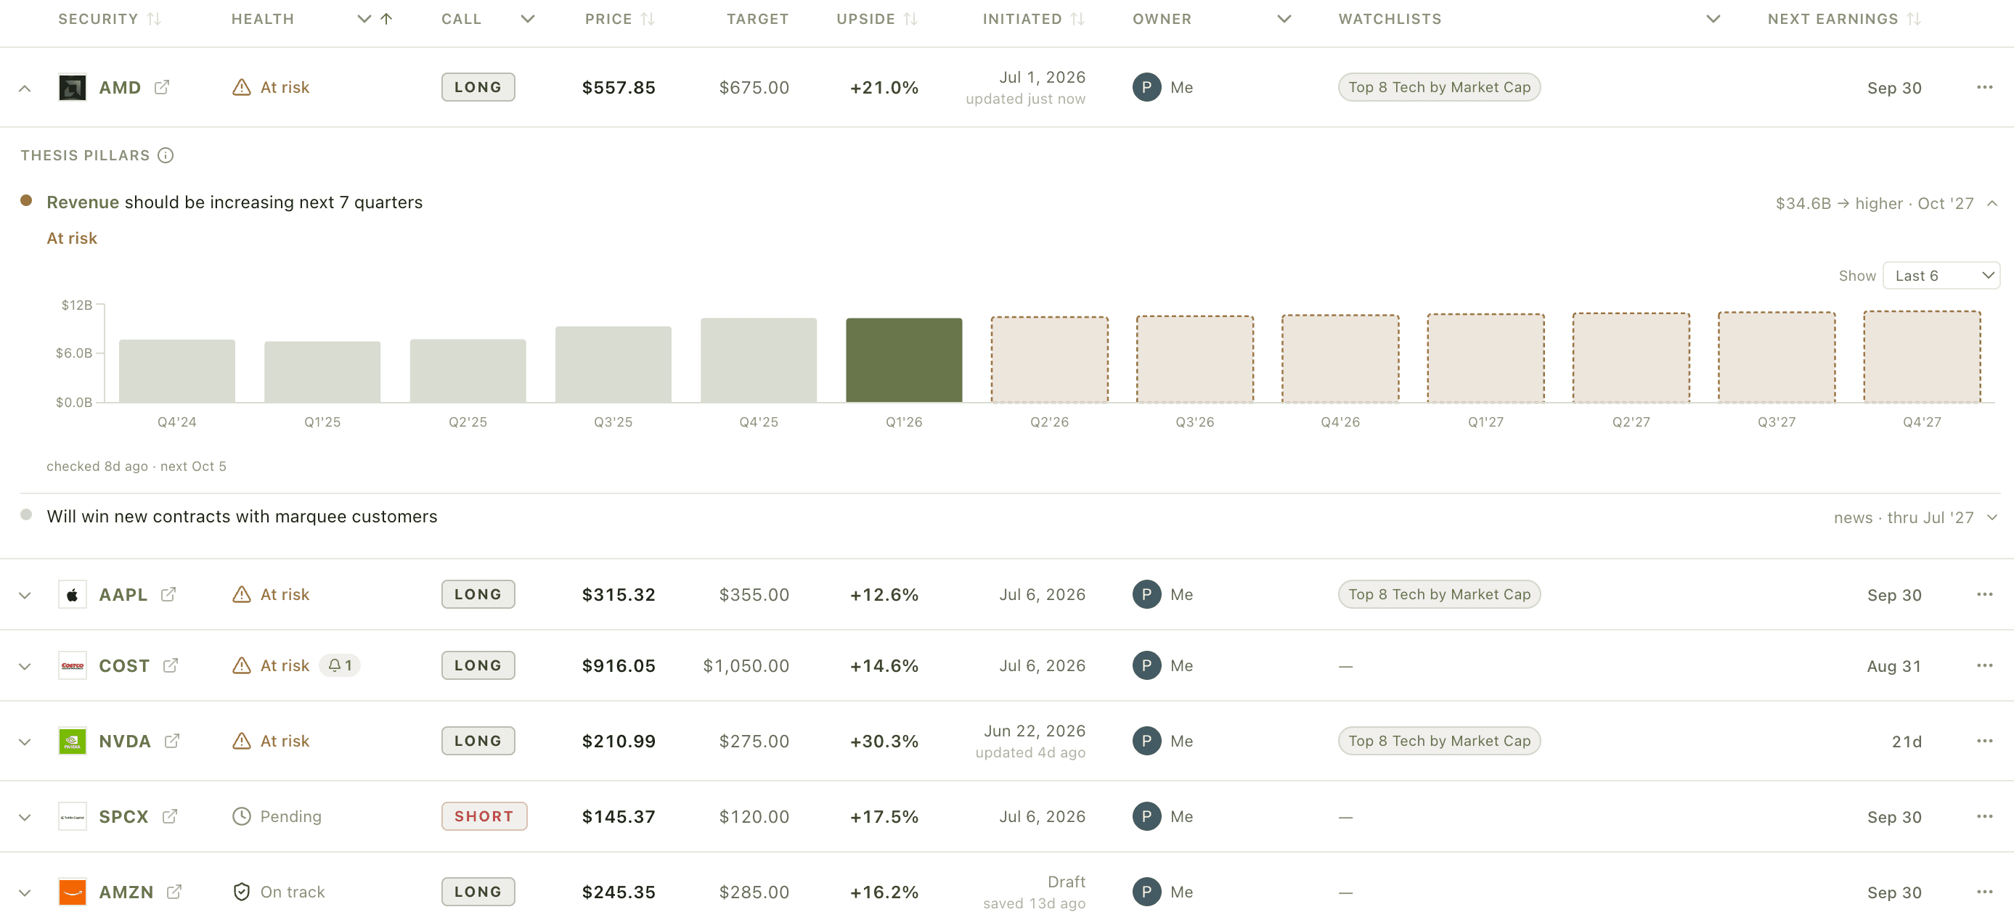The height and width of the screenshot is (920, 2014).
Task: Click the Target column header
Action: [x=757, y=19]
